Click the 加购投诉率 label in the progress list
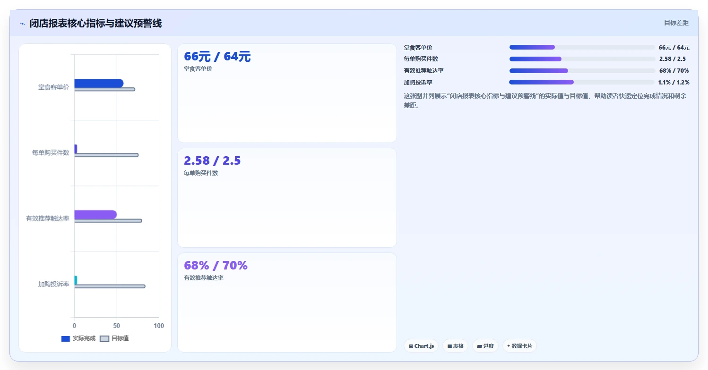708x370 pixels. (x=418, y=82)
